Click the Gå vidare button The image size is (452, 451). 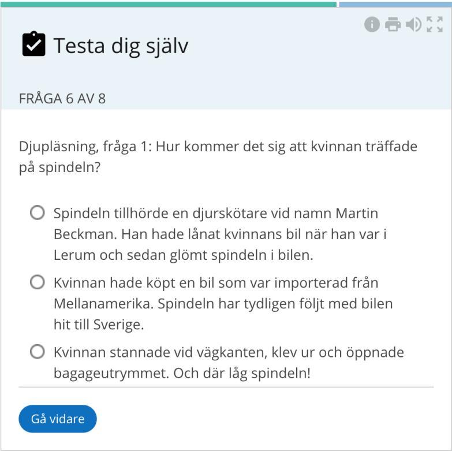click(x=58, y=419)
